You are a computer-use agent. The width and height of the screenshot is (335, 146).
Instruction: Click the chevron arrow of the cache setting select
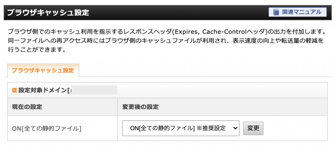[x=235, y=128]
